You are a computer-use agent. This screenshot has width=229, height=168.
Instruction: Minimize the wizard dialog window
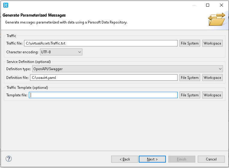click(194, 5)
